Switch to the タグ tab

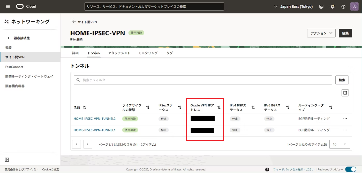pyautogui.click(x=170, y=53)
